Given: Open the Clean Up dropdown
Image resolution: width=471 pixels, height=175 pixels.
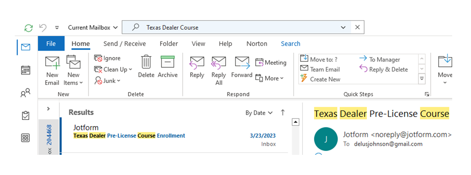Looking at the screenshot, I should (113, 70).
